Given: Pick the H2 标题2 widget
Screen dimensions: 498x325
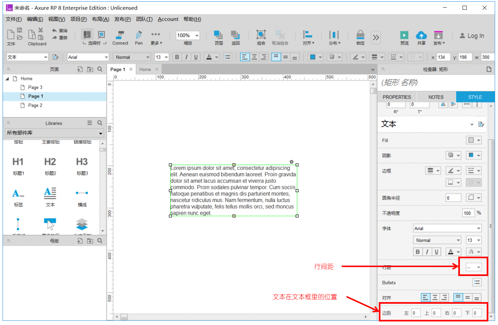Looking at the screenshot, I should click(x=50, y=166).
